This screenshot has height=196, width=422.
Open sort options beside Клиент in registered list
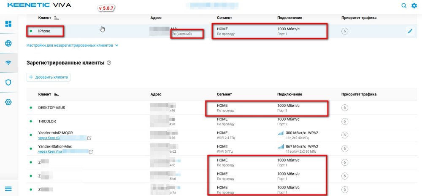pyautogui.click(x=56, y=95)
